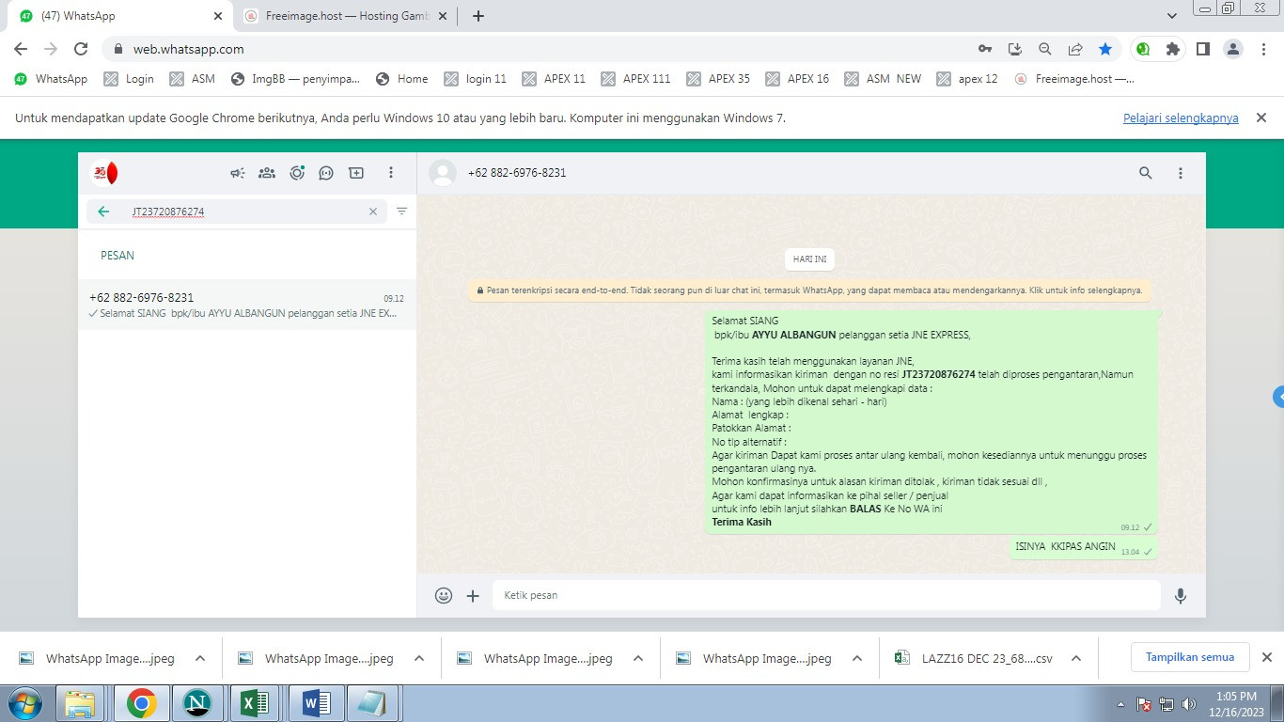Click Tampilkan semua downloads button
Screen dimensions: 1284x722
click(1190, 657)
